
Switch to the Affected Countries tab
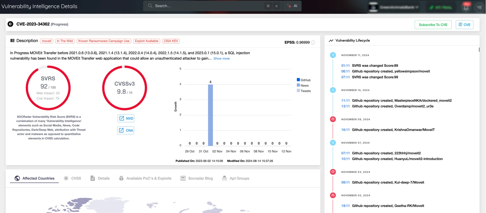(x=34, y=178)
